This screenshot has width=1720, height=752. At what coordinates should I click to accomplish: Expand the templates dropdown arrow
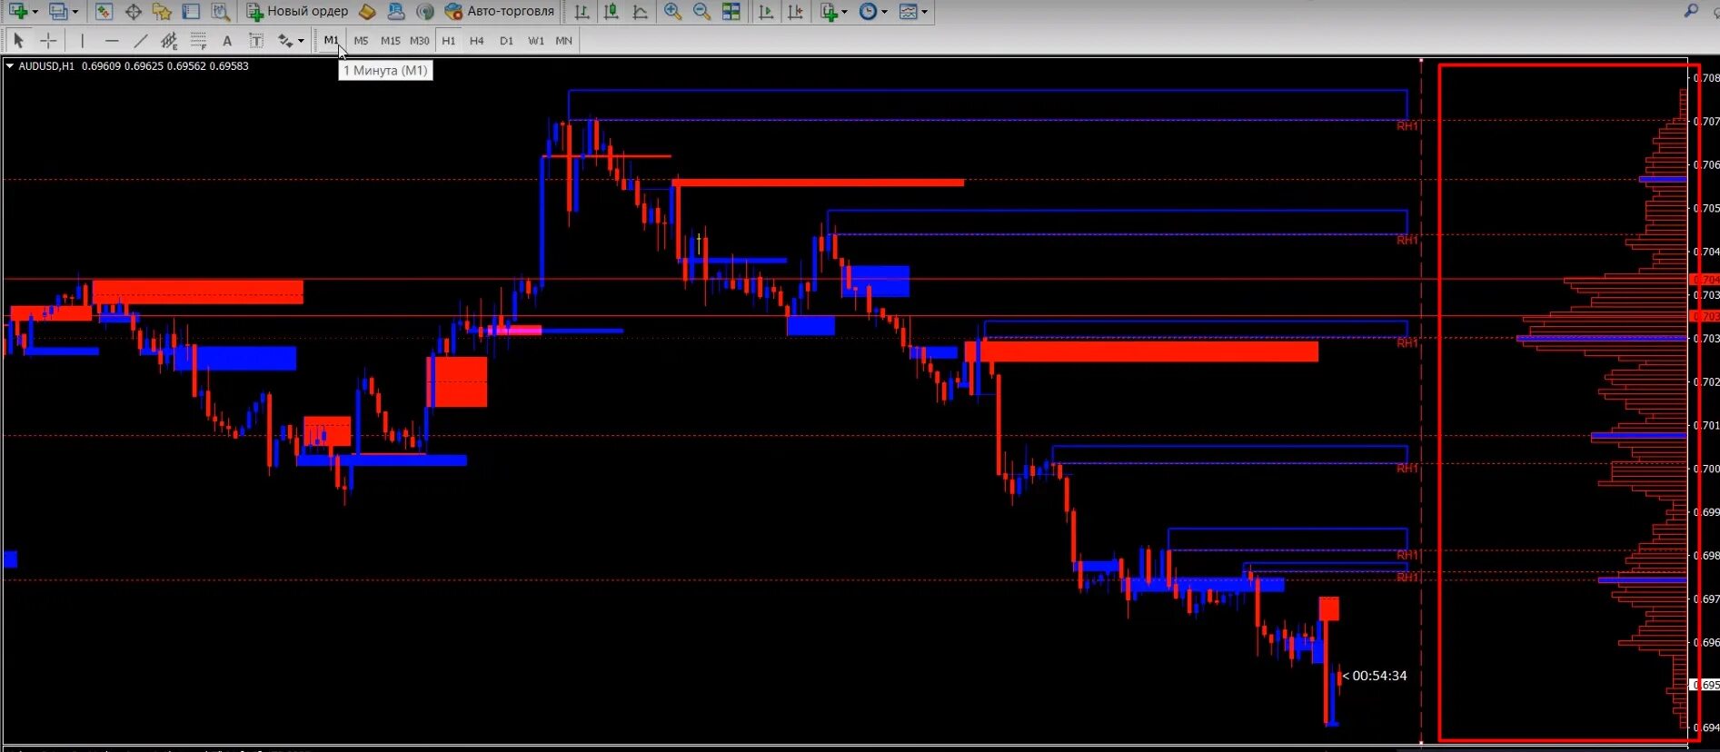point(925,12)
